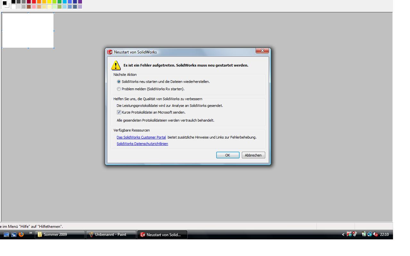Viewport: 410px width, 256px height.
Task: Choose the lavender palette swatch
Action: coord(80,7)
